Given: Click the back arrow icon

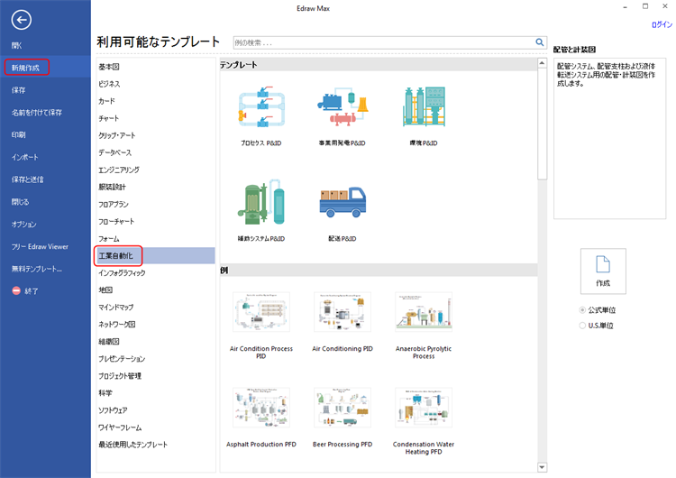Looking at the screenshot, I should (x=23, y=20).
